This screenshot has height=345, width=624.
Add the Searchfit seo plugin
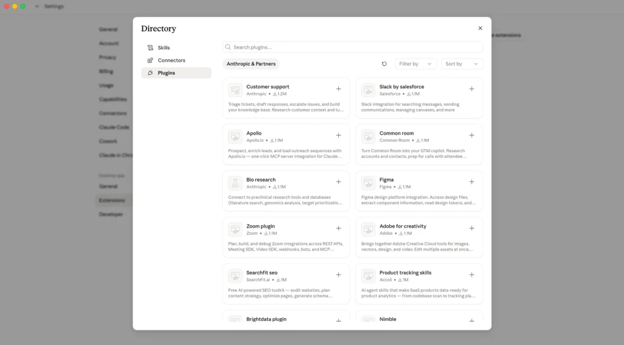[x=338, y=275]
